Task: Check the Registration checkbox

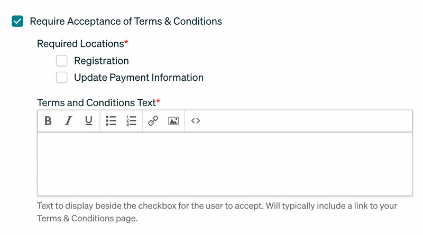Action: pyautogui.click(x=61, y=61)
